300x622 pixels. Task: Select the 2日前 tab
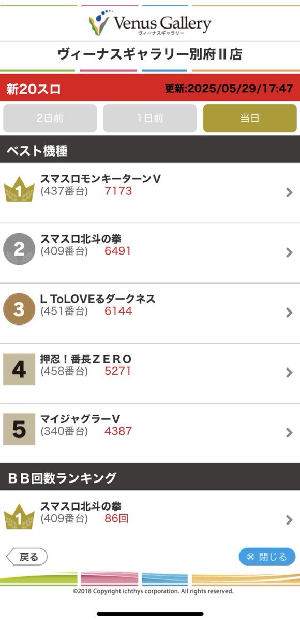[50, 118]
